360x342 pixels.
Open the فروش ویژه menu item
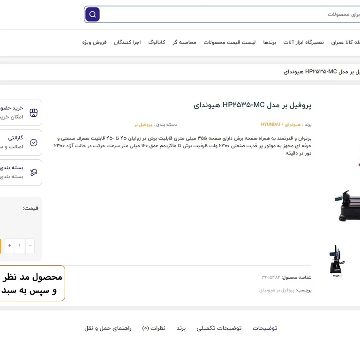[94, 42]
